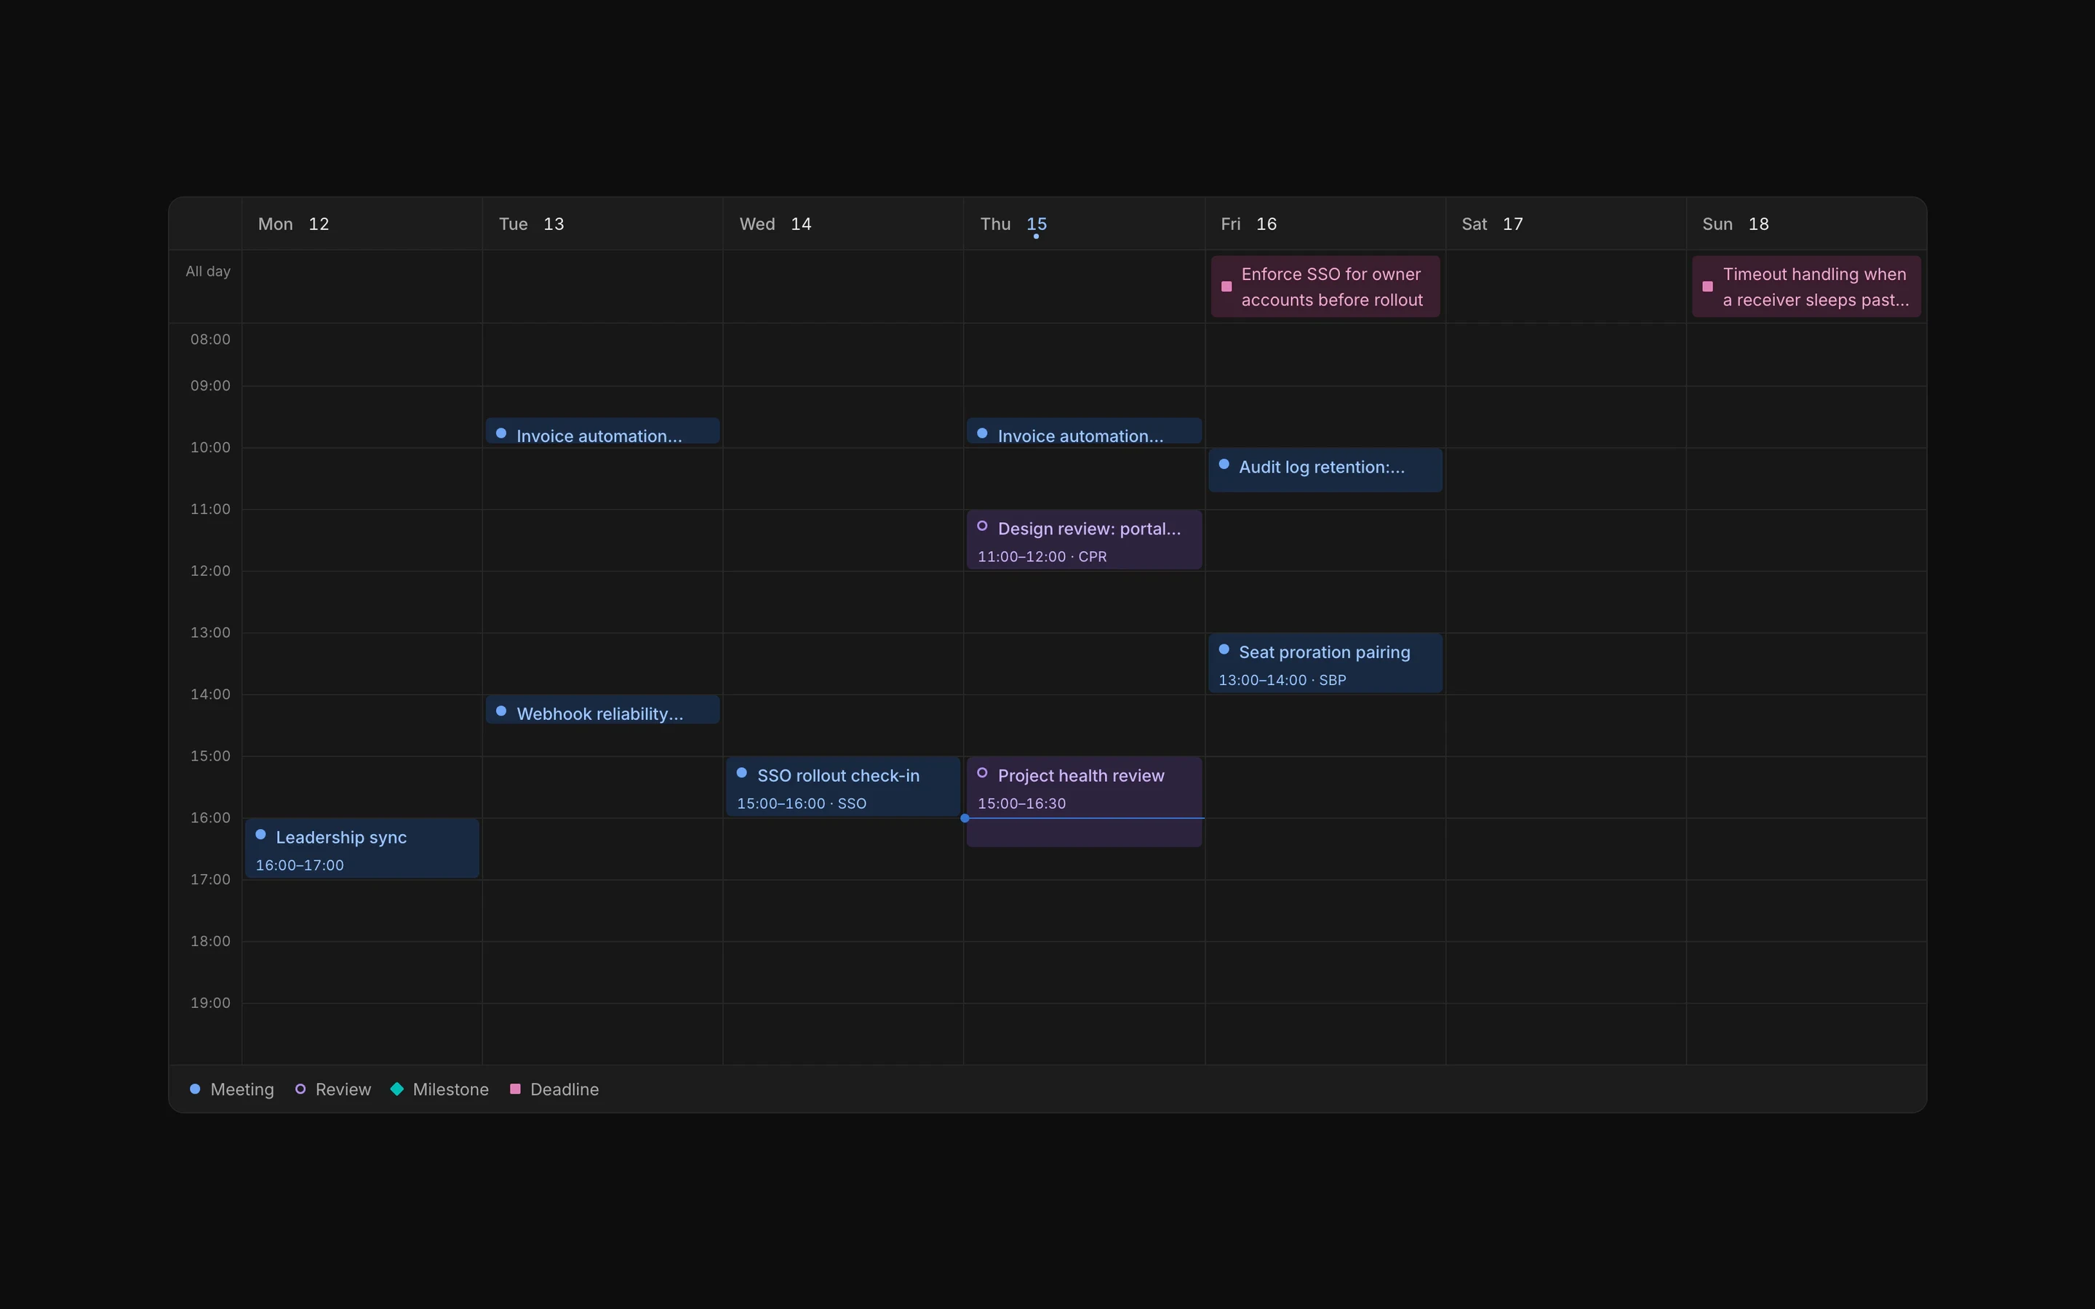
Task: Select the Thu 15 today header
Action: [x=1084, y=224]
